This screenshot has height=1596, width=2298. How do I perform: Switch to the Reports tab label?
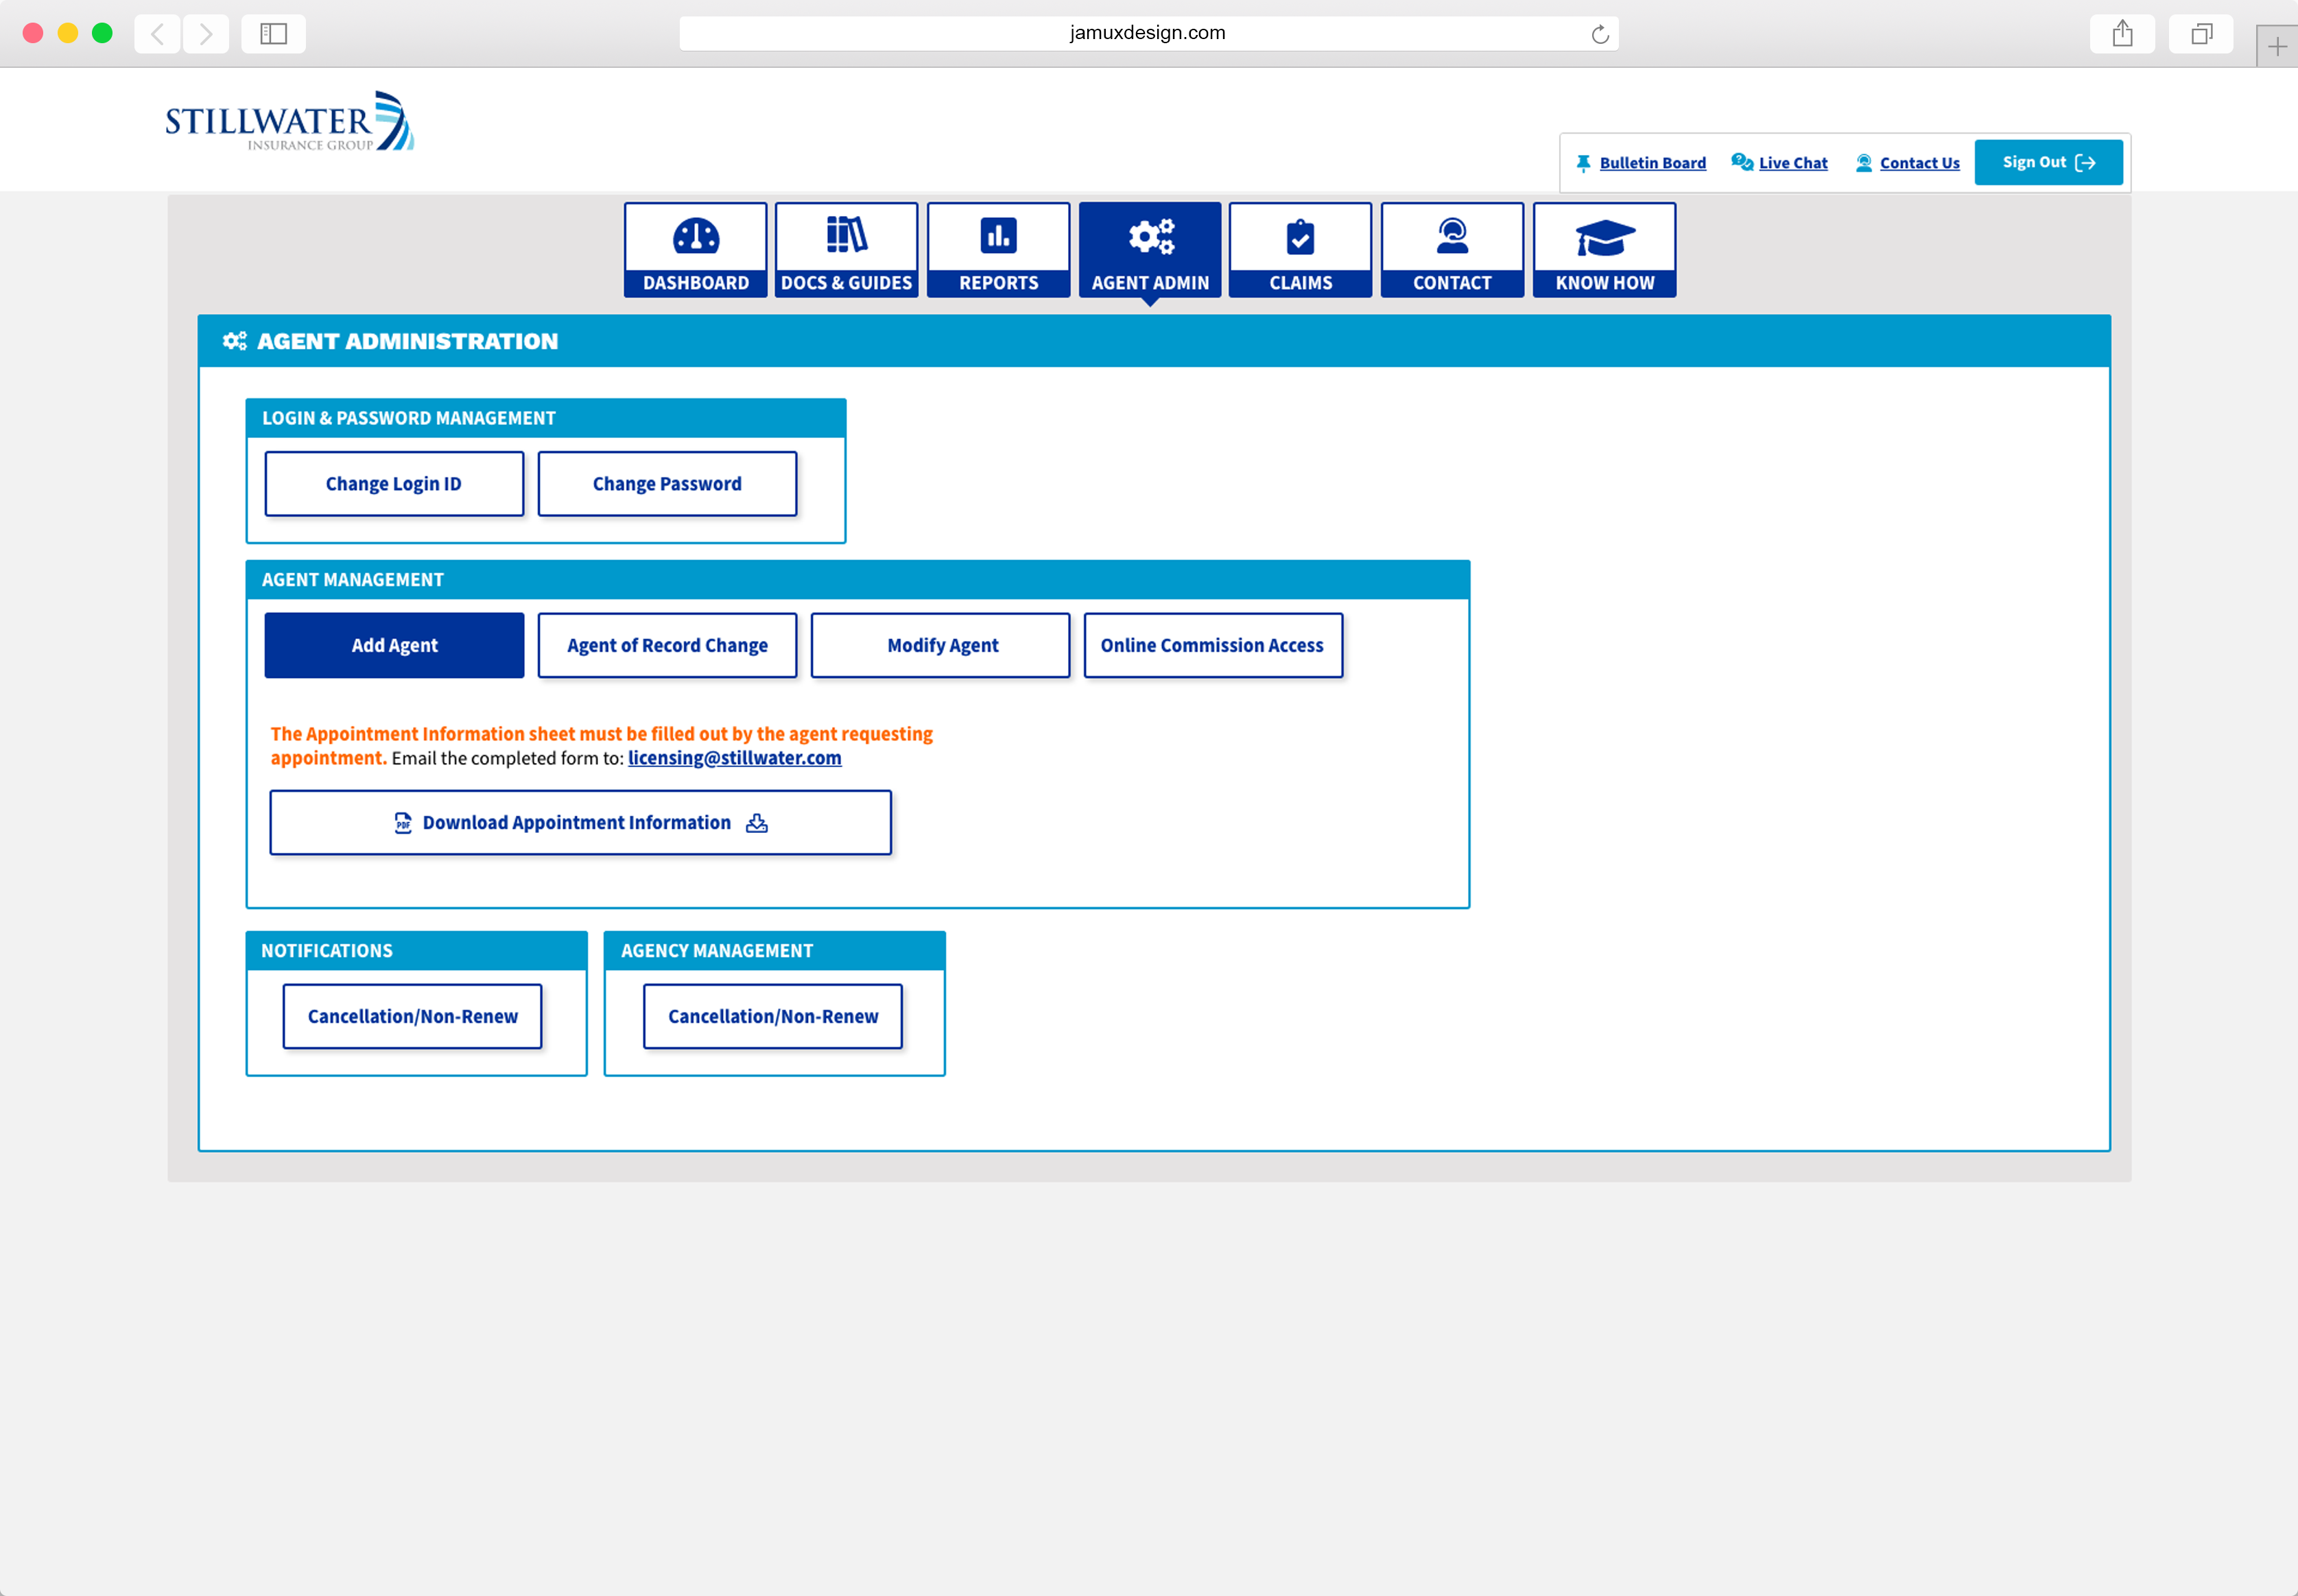tap(999, 283)
